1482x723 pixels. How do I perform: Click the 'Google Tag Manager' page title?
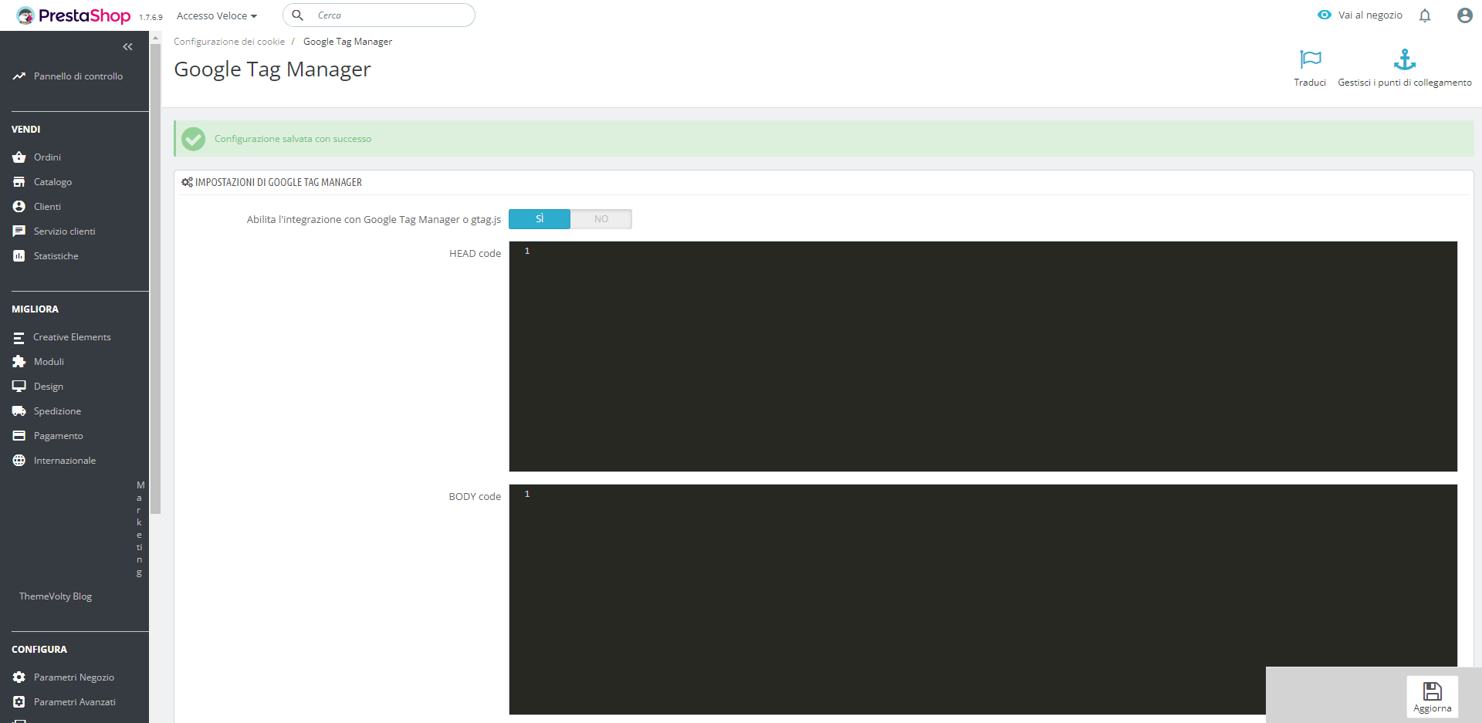272,69
